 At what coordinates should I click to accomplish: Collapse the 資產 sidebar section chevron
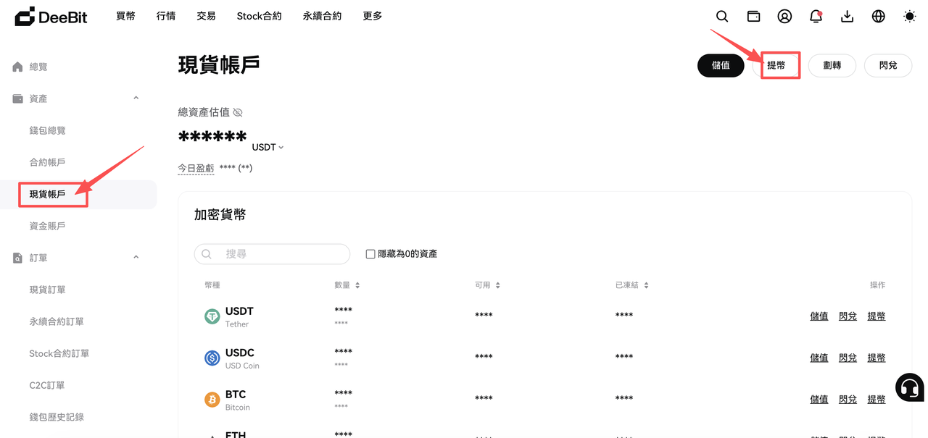(x=136, y=98)
